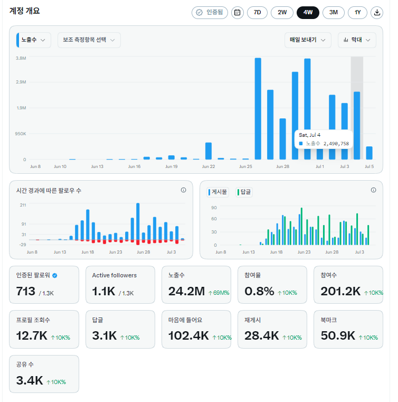
Task: Click the 2,490,758 tooltip value
Action: point(336,144)
